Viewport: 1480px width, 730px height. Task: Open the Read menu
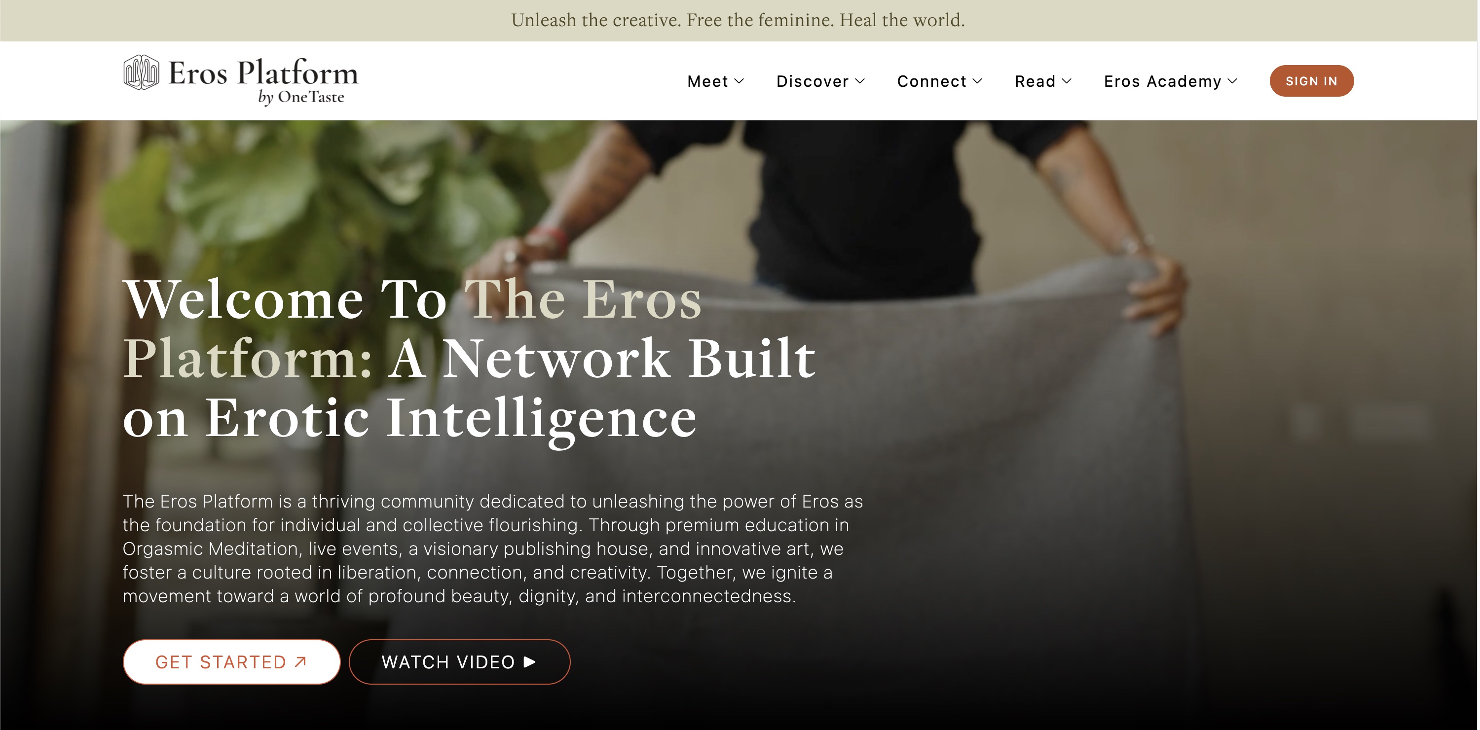(x=1043, y=81)
